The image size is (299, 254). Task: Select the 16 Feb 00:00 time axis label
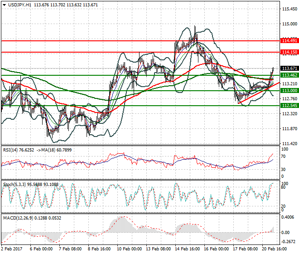coord(216,249)
